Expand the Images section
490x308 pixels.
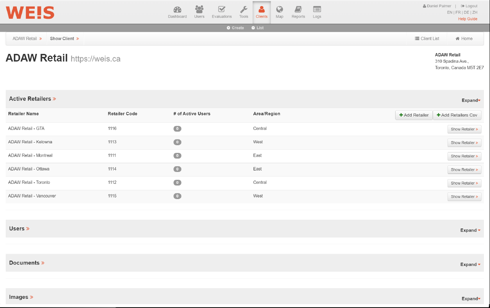coord(471,299)
